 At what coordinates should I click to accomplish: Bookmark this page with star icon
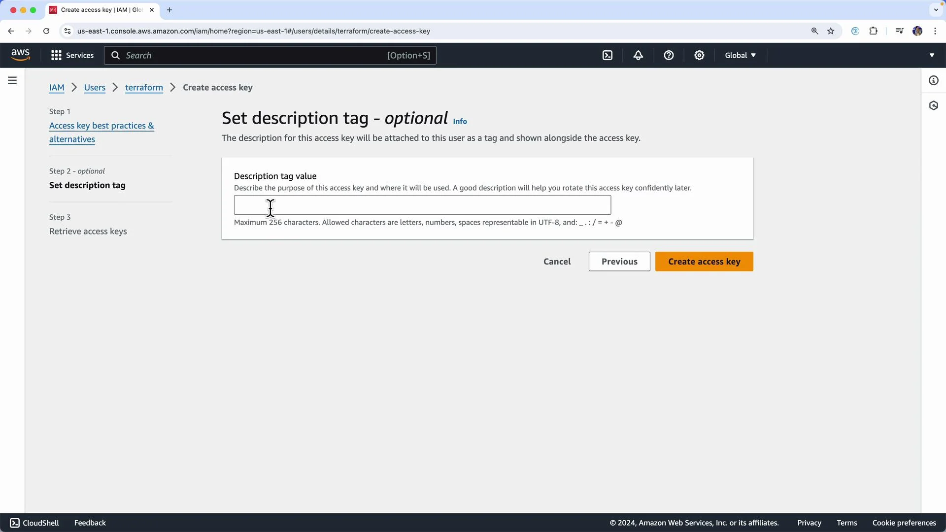[831, 31]
